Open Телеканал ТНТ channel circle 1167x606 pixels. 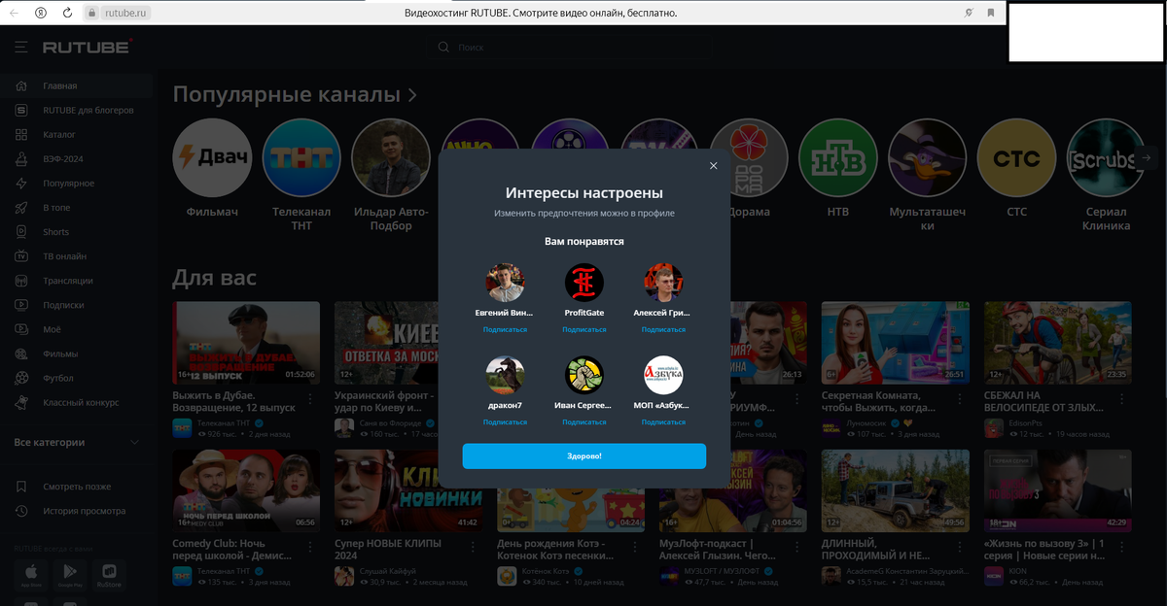click(301, 157)
